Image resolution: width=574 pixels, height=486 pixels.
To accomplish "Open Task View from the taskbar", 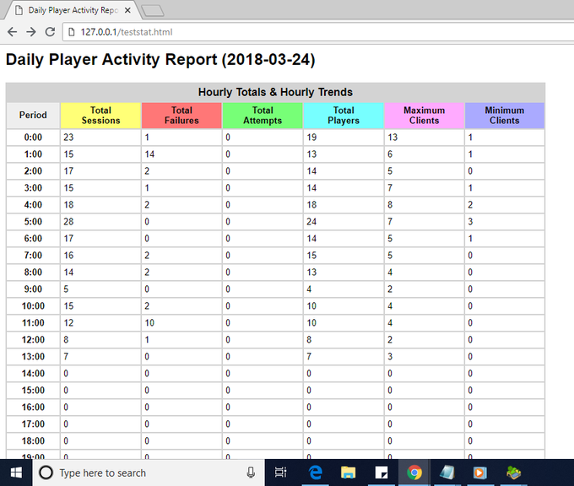I will click(x=281, y=472).
